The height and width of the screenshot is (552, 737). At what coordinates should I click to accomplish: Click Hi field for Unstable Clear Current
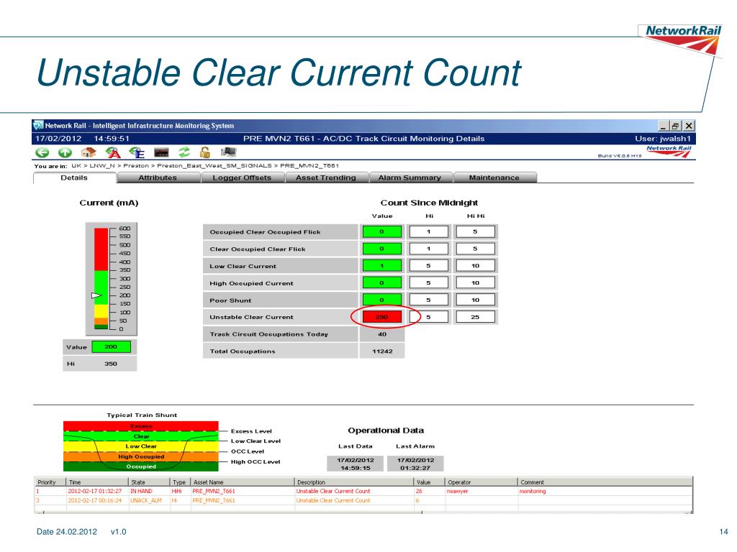tap(429, 317)
